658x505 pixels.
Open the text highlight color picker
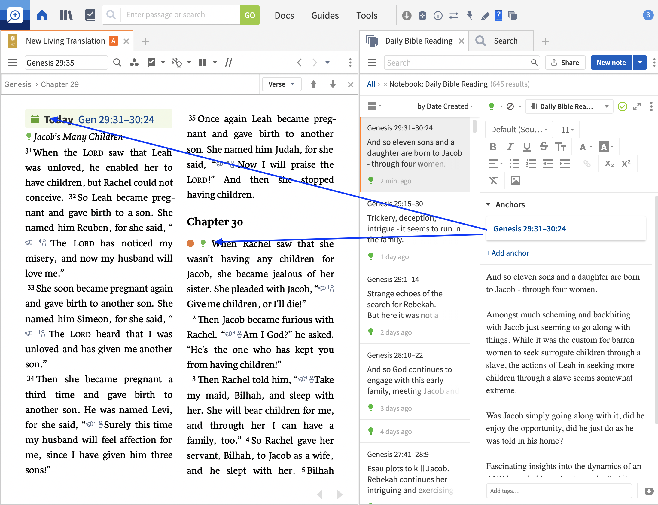(606, 147)
